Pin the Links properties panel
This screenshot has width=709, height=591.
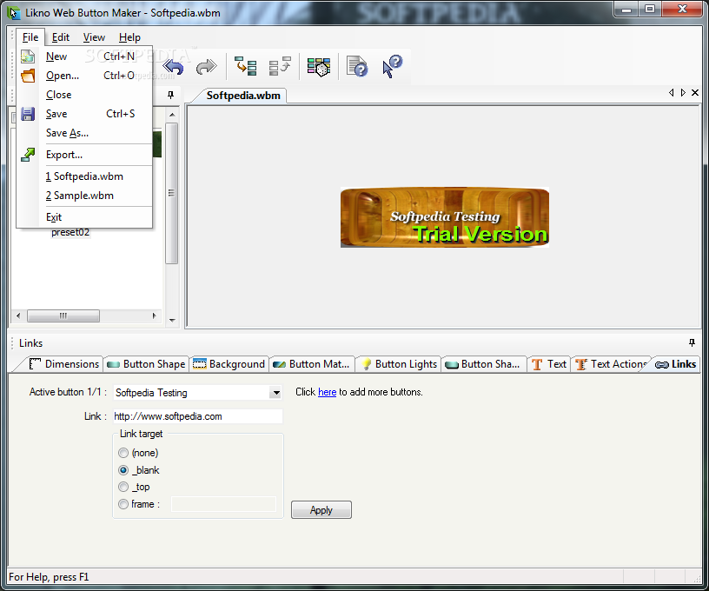(x=692, y=342)
